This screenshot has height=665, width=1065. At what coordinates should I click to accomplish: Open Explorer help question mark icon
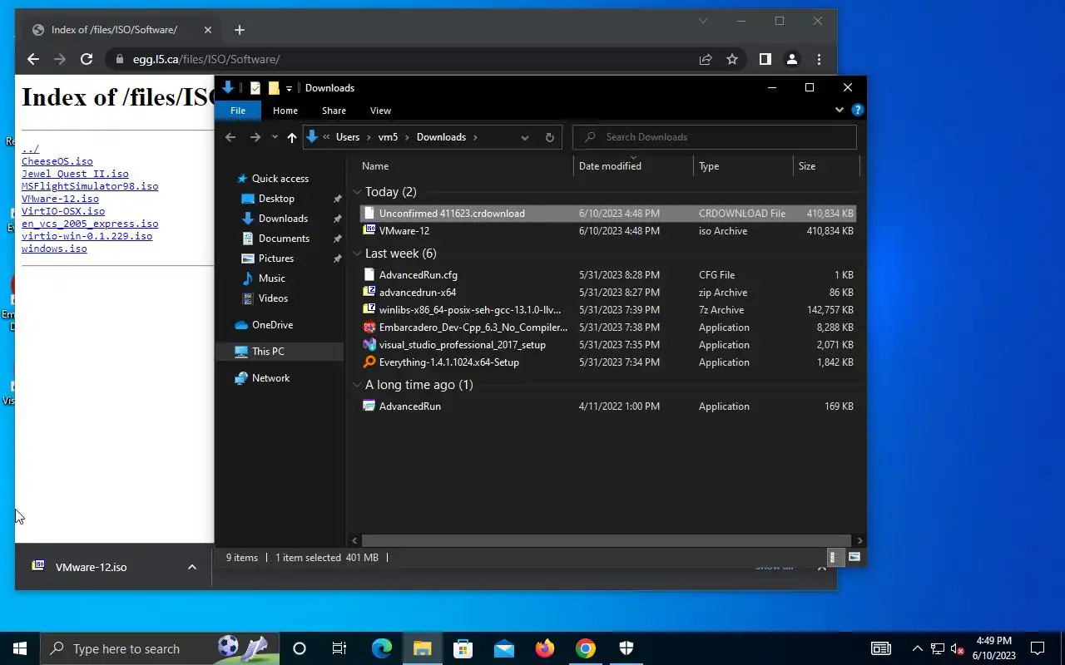(x=858, y=110)
